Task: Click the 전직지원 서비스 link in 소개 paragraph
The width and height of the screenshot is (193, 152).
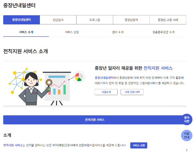Action: pos(13,145)
